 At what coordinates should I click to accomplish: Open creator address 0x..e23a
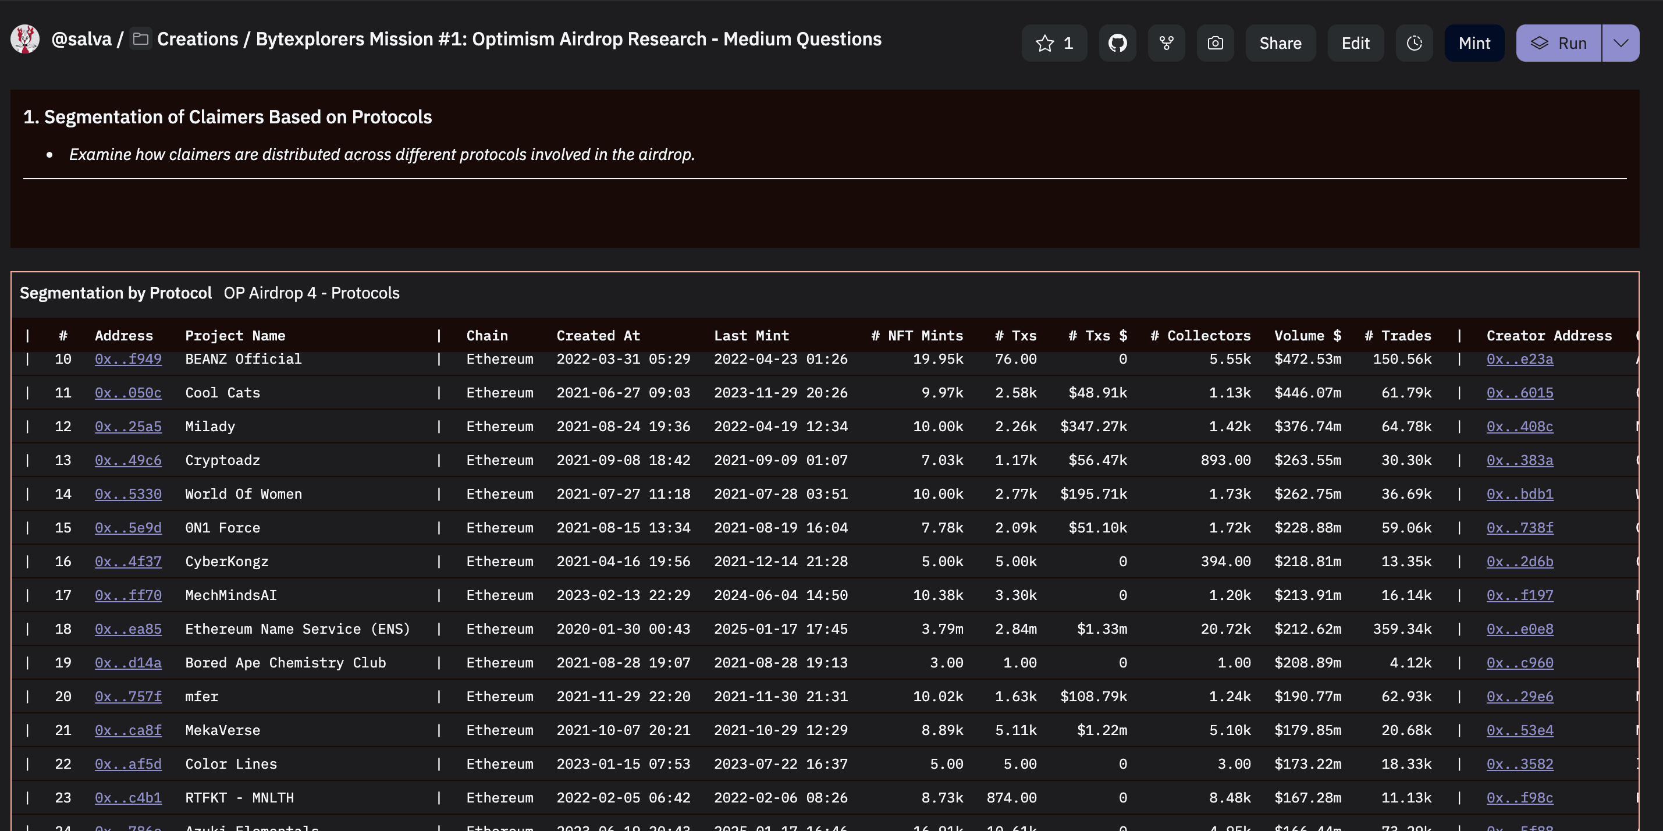(x=1520, y=359)
